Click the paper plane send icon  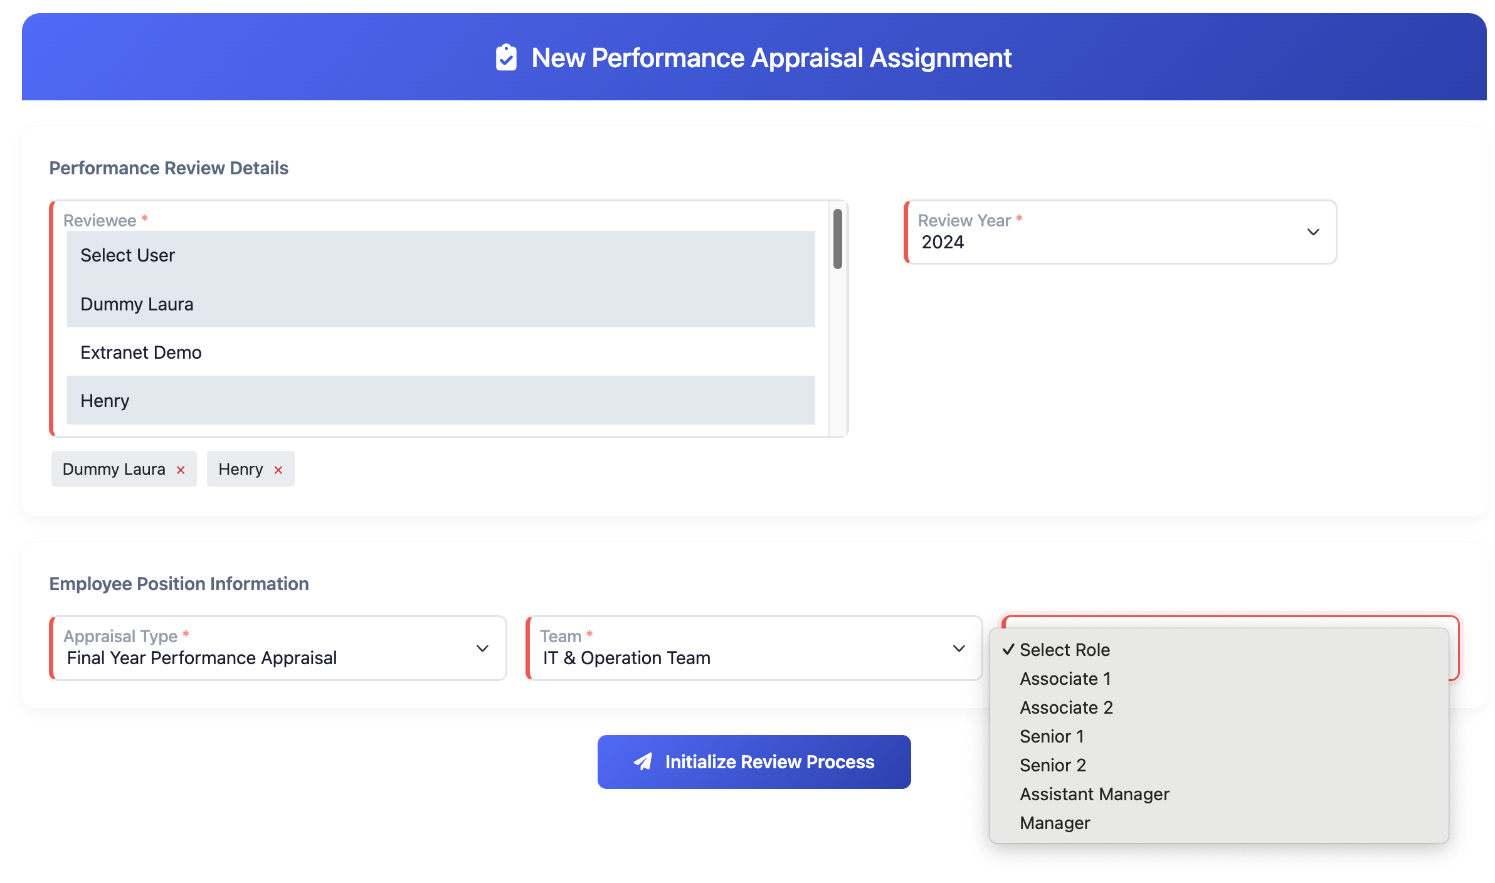coord(643,761)
